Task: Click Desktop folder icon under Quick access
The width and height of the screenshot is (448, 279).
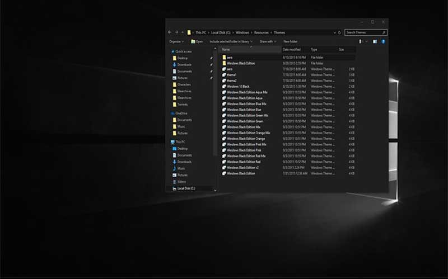Action: (x=174, y=58)
